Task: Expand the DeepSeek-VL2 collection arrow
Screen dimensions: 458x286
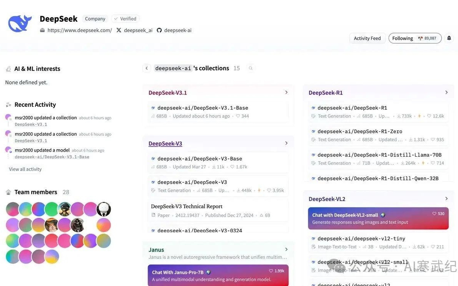Action: [x=447, y=199]
